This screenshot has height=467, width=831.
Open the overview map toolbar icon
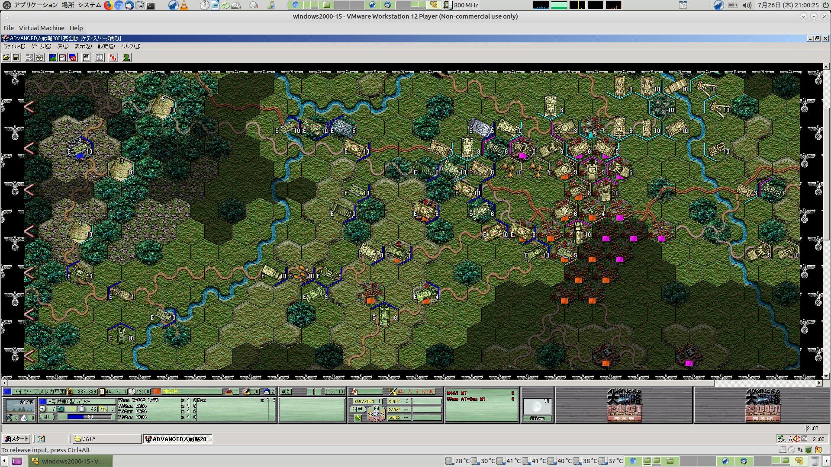(x=53, y=58)
